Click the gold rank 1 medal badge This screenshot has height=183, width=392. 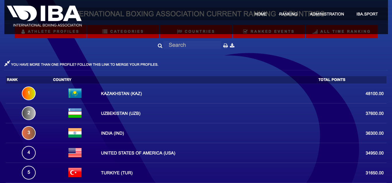(x=29, y=93)
